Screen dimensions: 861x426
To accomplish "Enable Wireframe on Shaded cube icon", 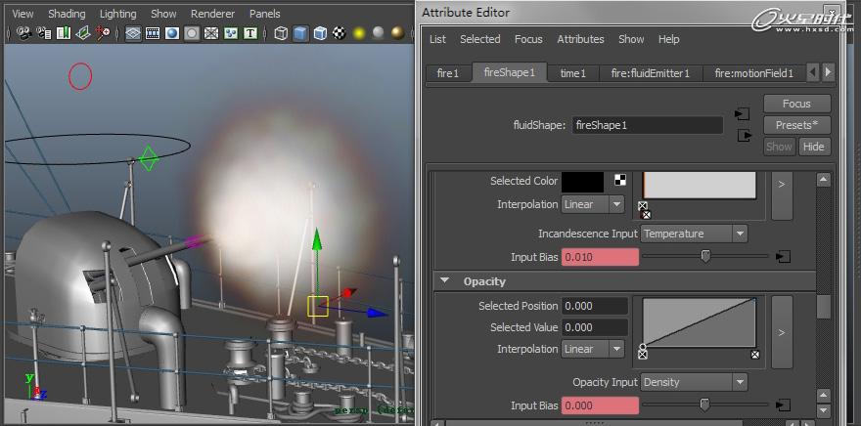I will [x=320, y=34].
